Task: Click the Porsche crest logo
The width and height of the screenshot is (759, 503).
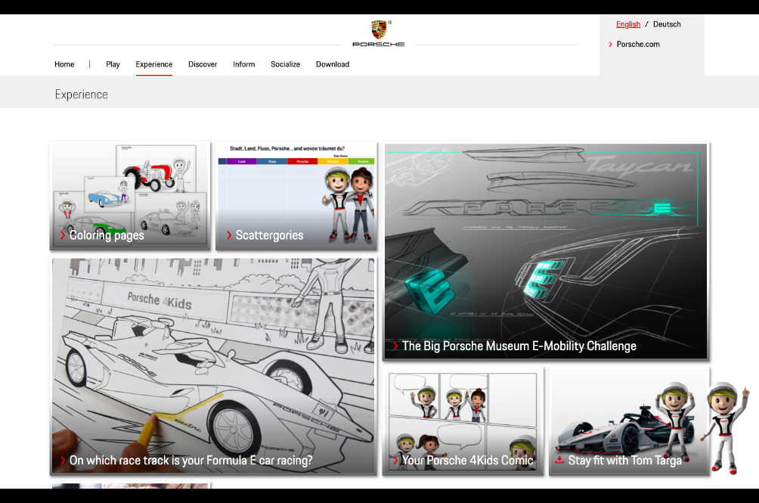Action: (x=379, y=29)
